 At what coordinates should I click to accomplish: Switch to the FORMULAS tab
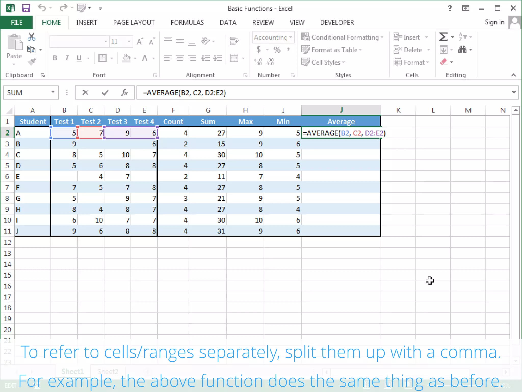point(187,22)
